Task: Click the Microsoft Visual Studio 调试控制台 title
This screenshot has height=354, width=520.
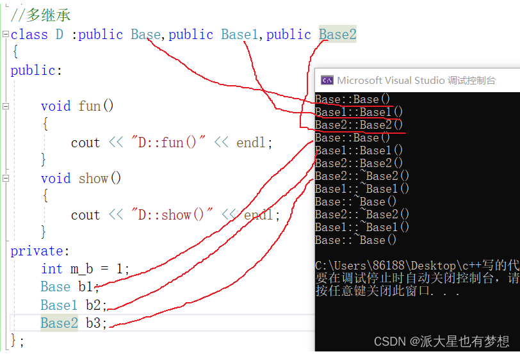Action: click(x=416, y=81)
